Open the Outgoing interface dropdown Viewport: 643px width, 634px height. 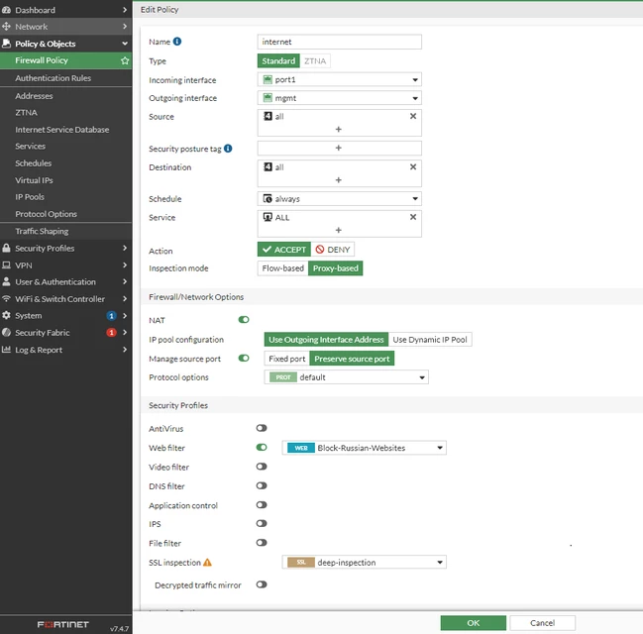click(x=339, y=98)
